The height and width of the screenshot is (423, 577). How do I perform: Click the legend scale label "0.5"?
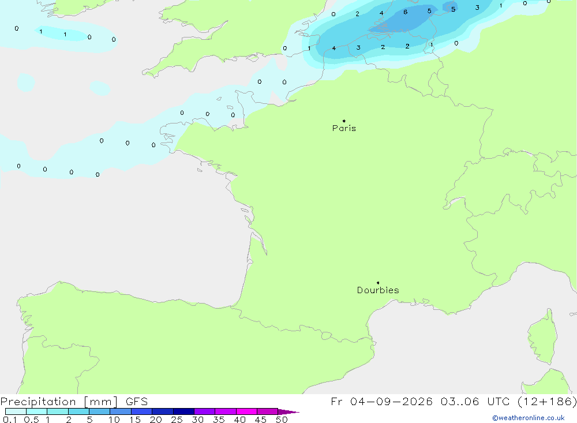coord(31,420)
